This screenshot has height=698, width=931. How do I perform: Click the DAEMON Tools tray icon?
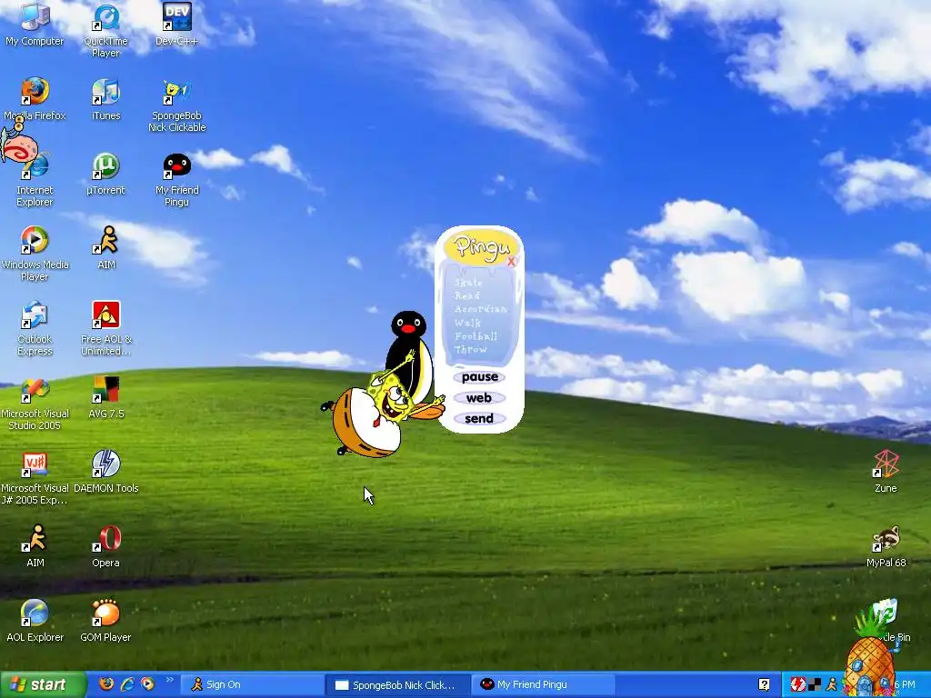[797, 684]
